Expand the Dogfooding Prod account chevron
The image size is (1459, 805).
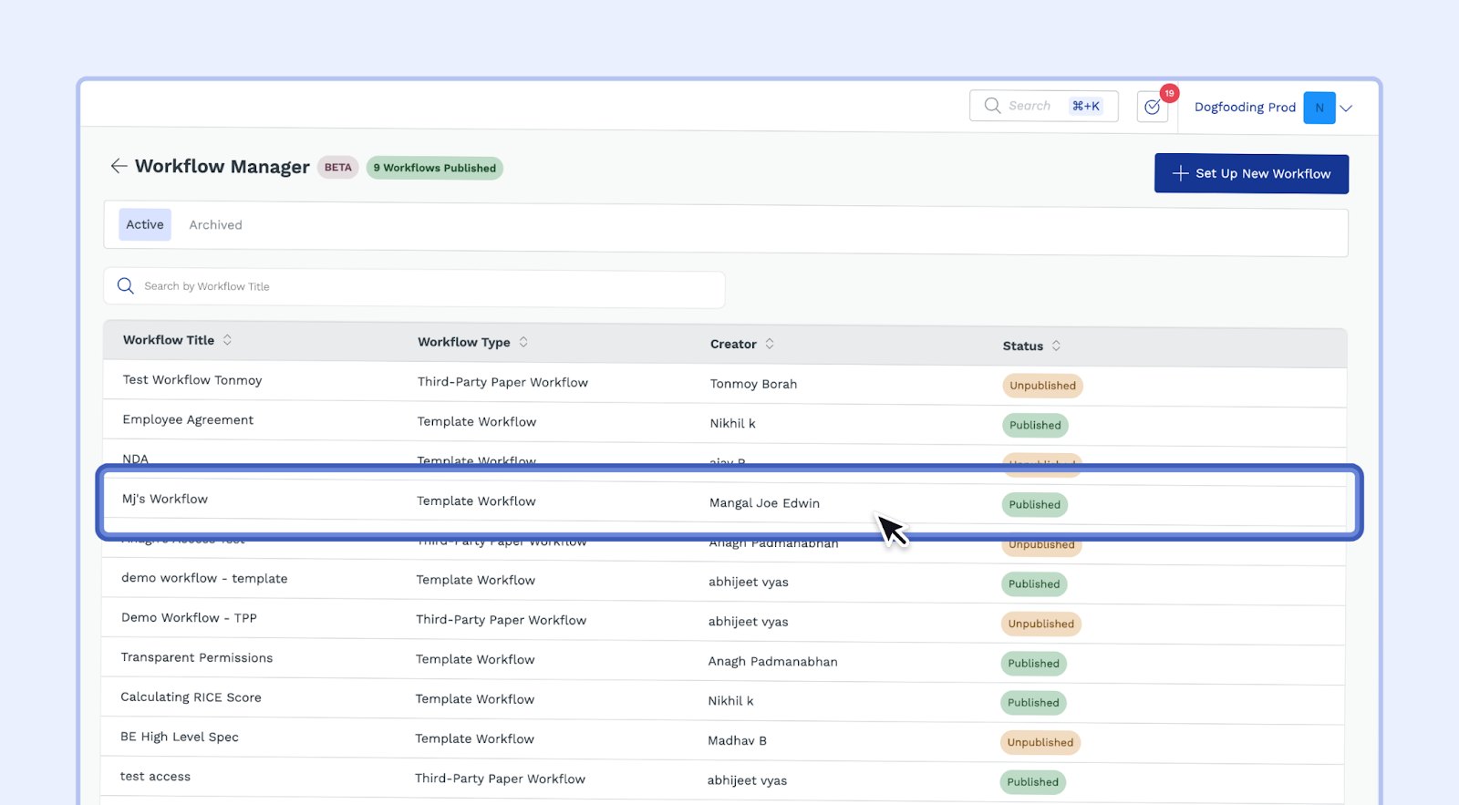pos(1346,108)
